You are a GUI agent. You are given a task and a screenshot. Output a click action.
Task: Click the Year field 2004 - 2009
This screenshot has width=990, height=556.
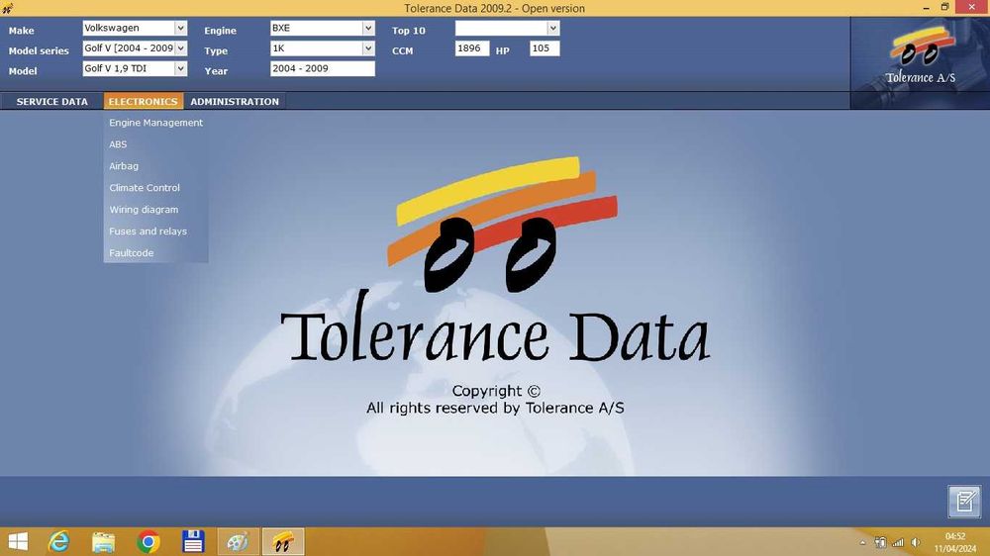(323, 69)
